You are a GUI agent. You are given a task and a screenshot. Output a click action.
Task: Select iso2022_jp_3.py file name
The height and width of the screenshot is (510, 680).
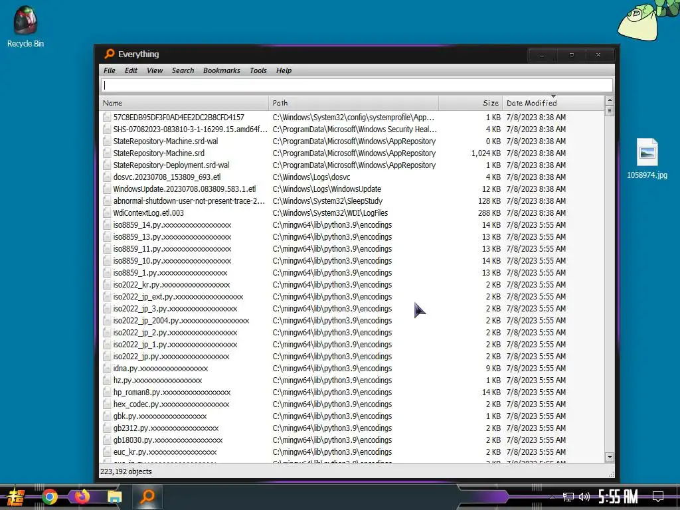click(175, 308)
